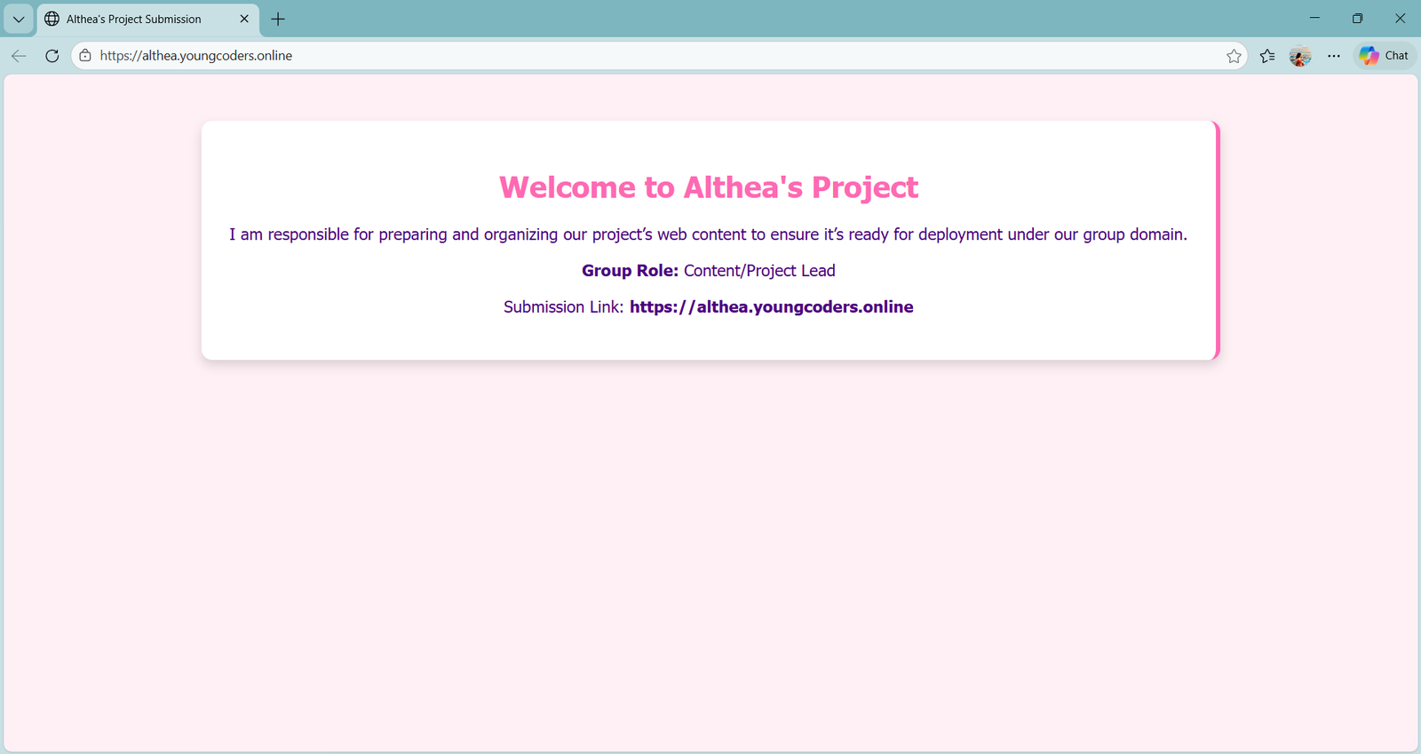Screen dimensions: 1421x754
Task: Click the Welcome to Althea's Project heading
Action: tap(708, 187)
